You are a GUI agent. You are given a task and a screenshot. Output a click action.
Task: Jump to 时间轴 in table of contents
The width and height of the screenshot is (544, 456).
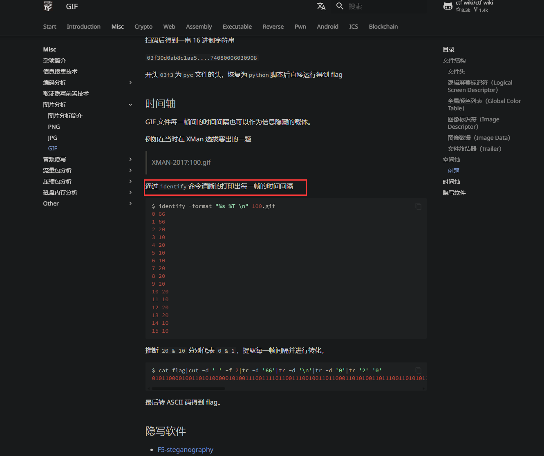pyautogui.click(x=451, y=182)
